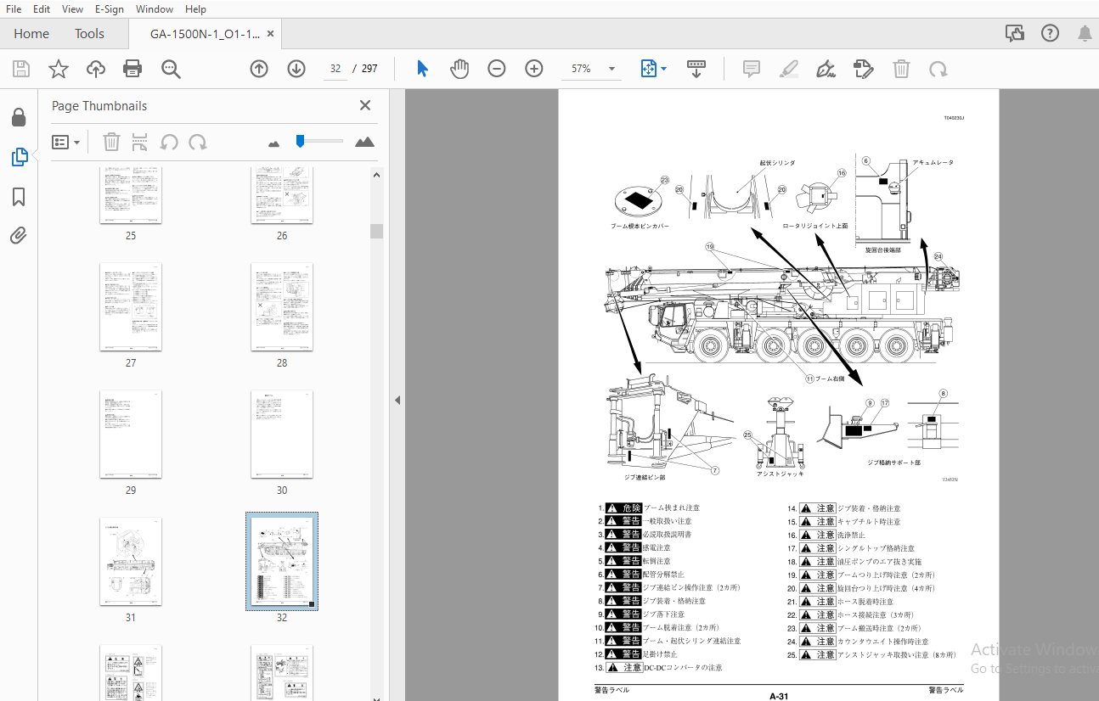
Task: Select page 31 thumbnail
Action: (x=131, y=562)
